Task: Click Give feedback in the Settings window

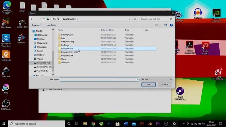Action: coord(55,89)
